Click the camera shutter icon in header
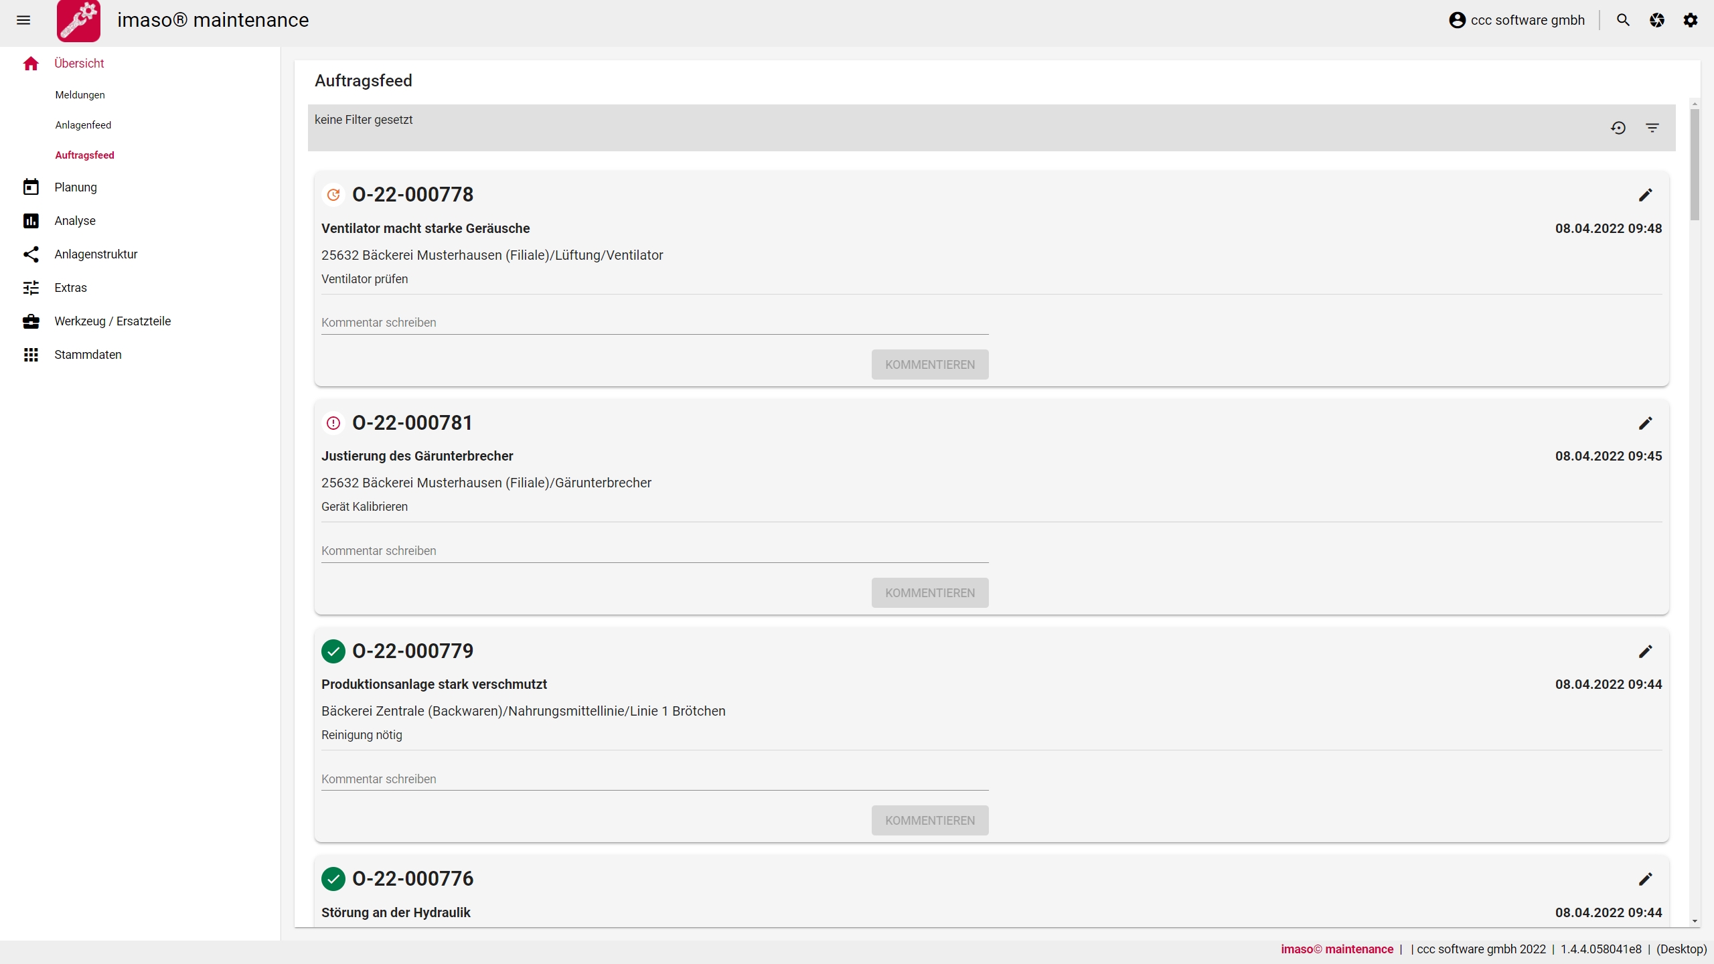Viewport: 1714px width, 964px height. (x=1656, y=20)
